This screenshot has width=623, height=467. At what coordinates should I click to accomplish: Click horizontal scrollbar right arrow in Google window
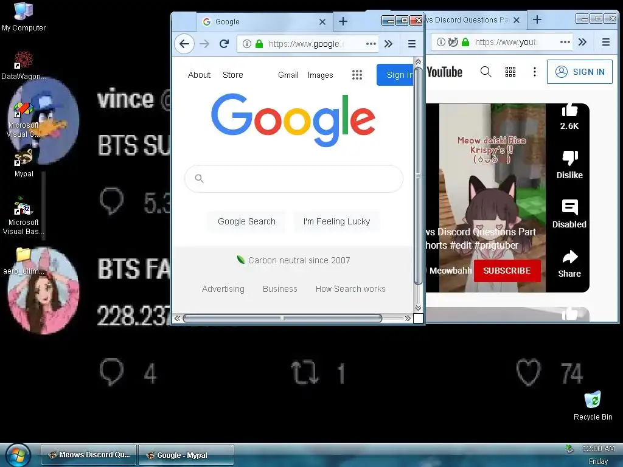pos(408,318)
